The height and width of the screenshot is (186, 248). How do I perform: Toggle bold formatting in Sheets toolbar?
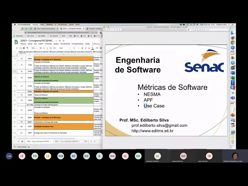coord(82,48)
